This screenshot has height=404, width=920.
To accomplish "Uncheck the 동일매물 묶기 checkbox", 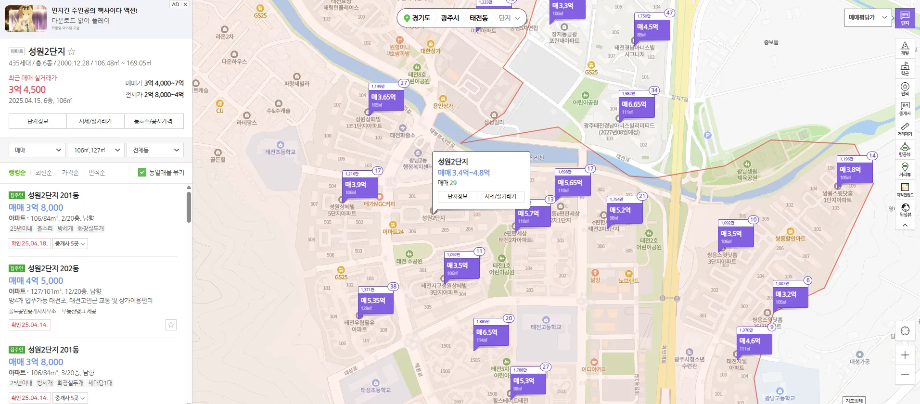I will pos(142,172).
